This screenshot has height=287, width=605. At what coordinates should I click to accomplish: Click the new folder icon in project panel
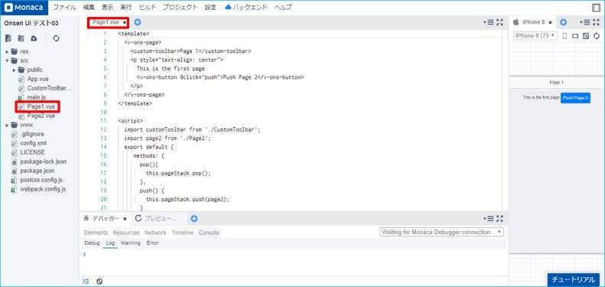coord(21,38)
